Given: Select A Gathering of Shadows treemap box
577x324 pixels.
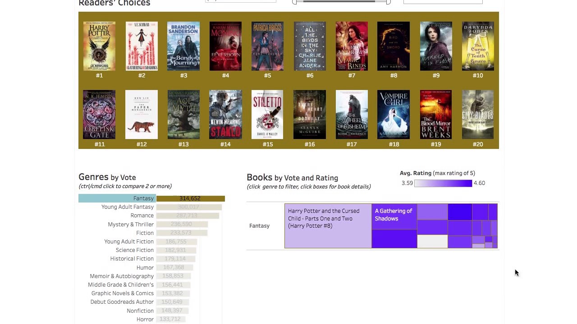Looking at the screenshot, I should 394,216.
